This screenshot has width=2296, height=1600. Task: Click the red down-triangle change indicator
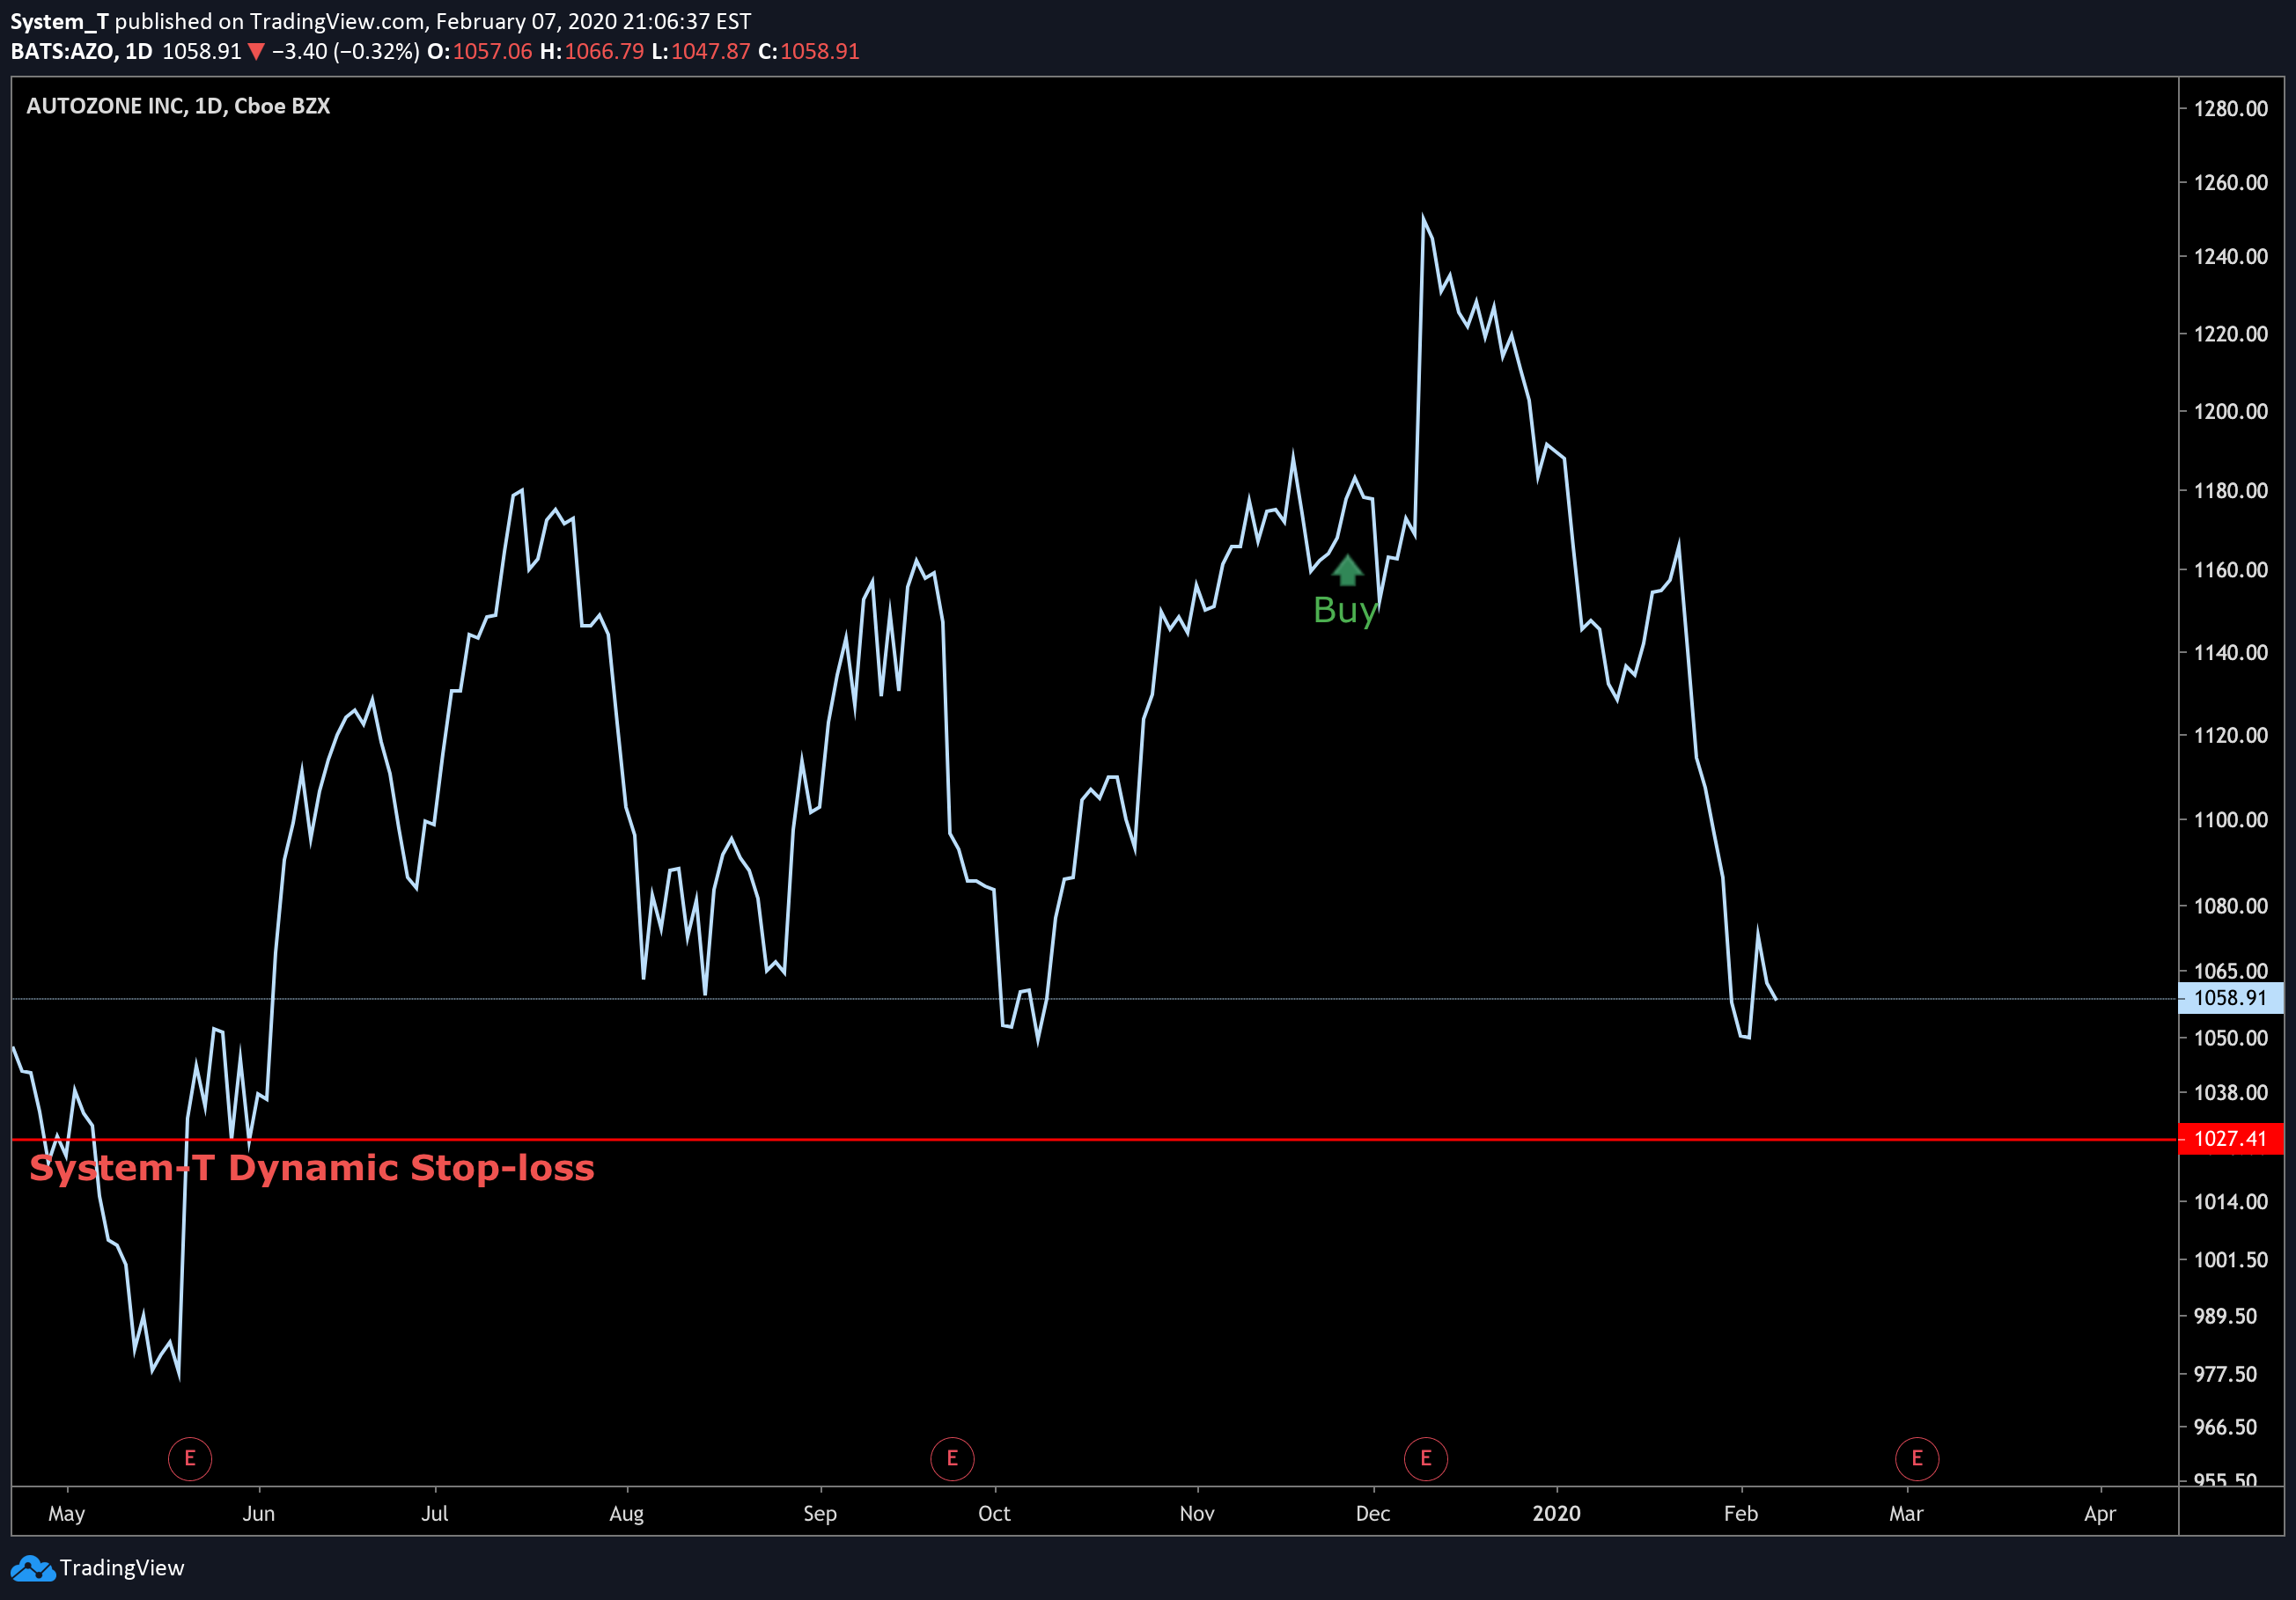coord(256,52)
